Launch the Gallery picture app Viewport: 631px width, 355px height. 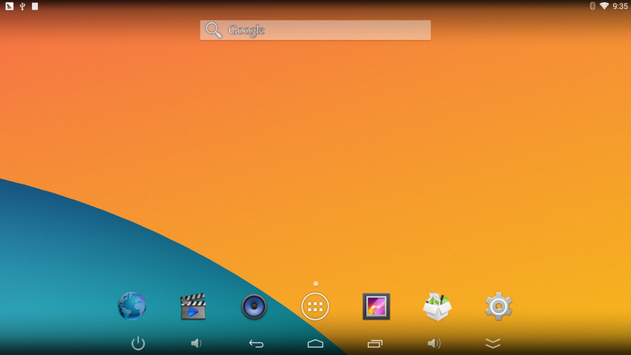pyautogui.click(x=376, y=307)
